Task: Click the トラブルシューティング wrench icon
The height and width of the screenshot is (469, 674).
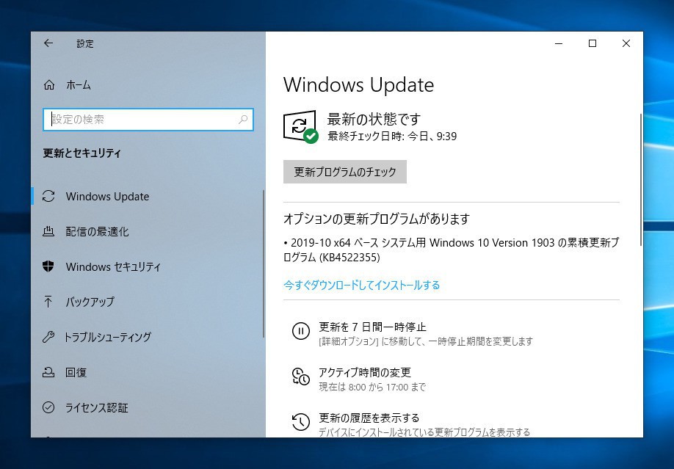Action: coord(48,337)
